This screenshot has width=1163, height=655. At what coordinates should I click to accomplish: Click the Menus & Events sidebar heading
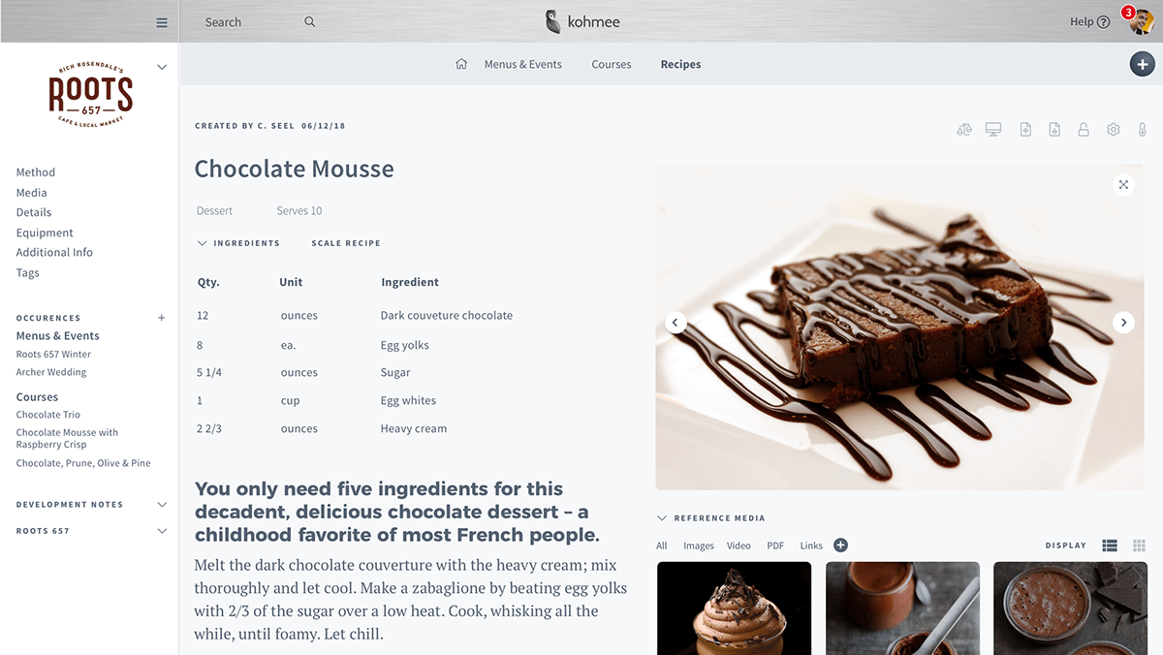(x=57, y=336)
